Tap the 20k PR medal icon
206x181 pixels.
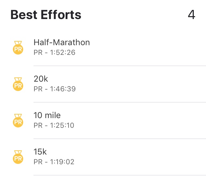18,84
